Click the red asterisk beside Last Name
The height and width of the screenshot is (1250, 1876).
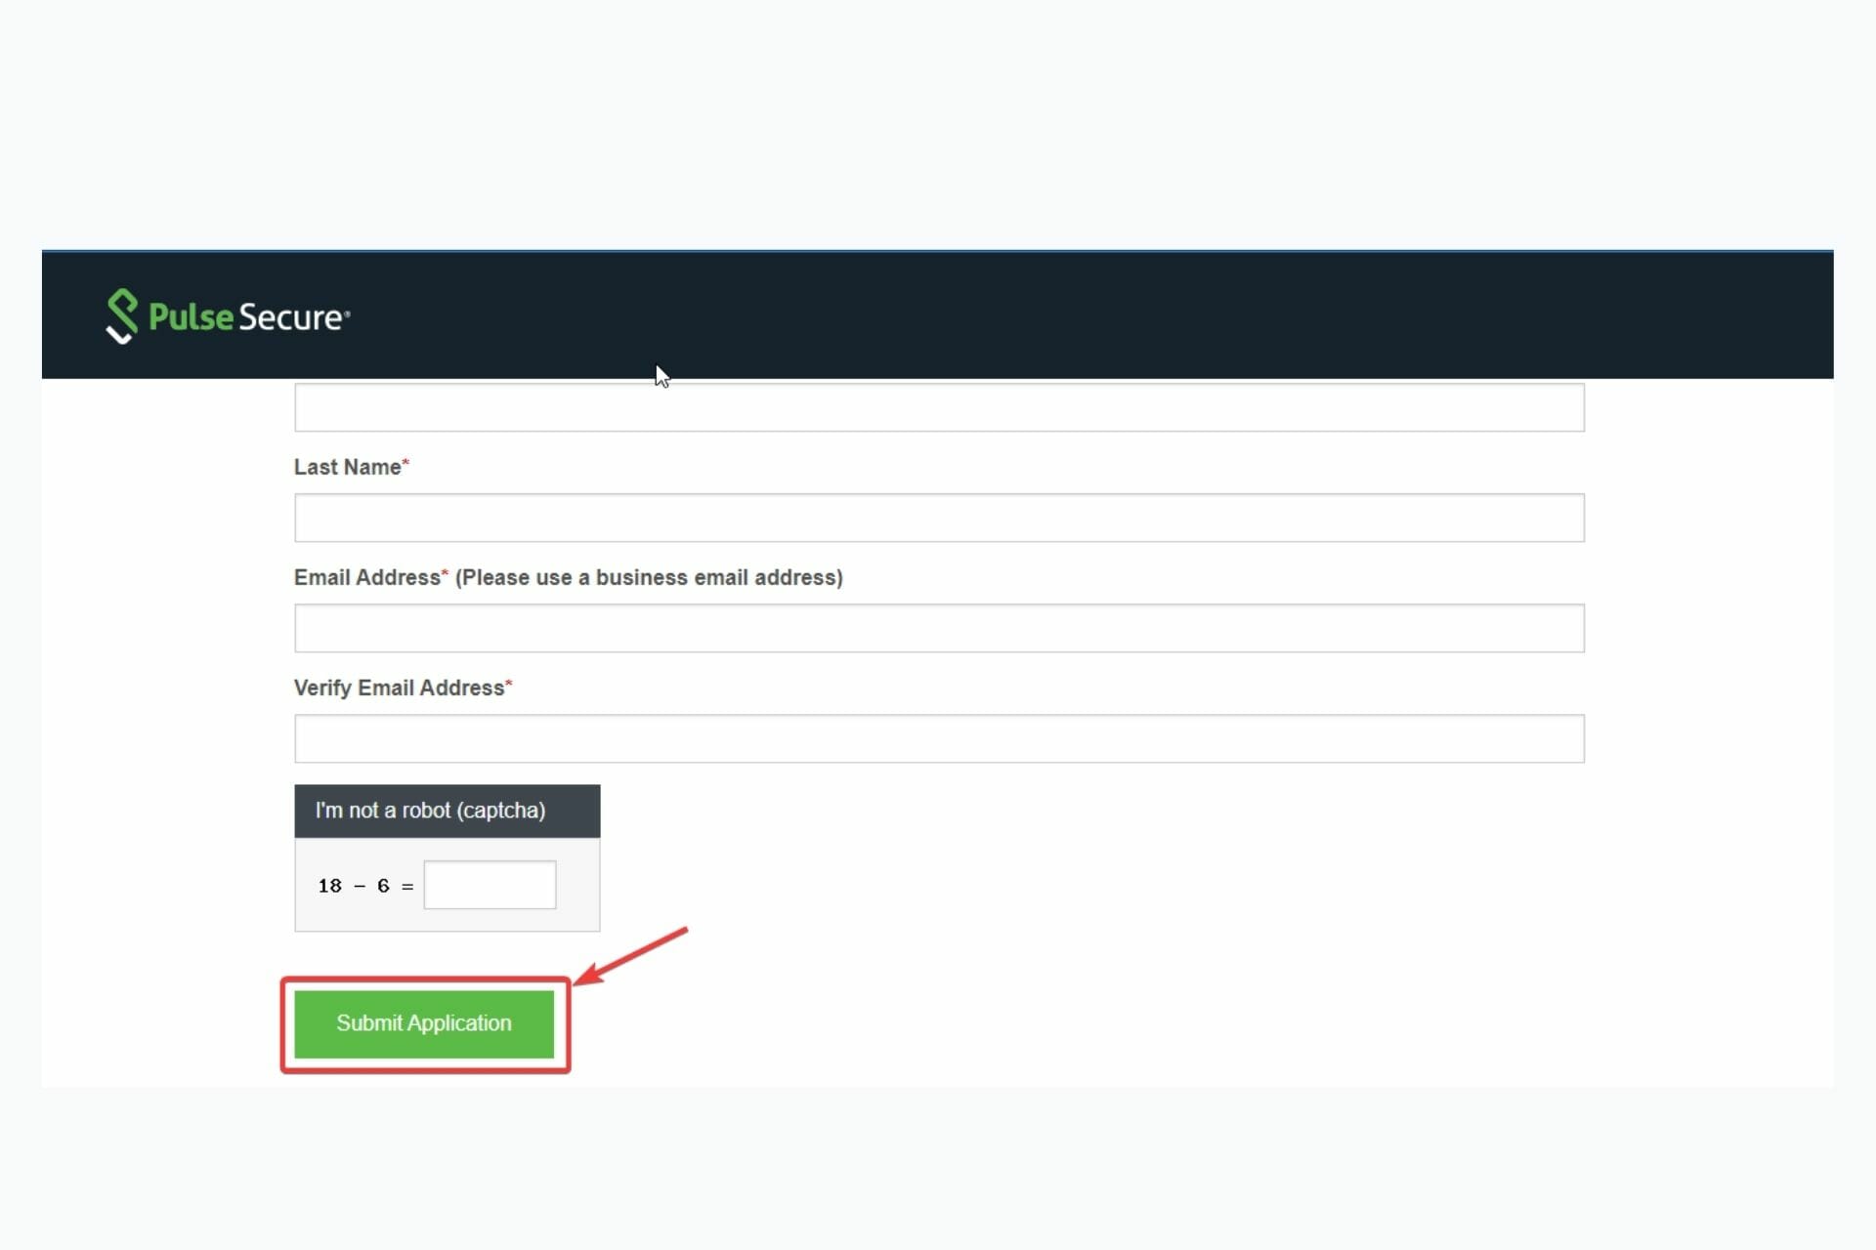tap(405, 462)
